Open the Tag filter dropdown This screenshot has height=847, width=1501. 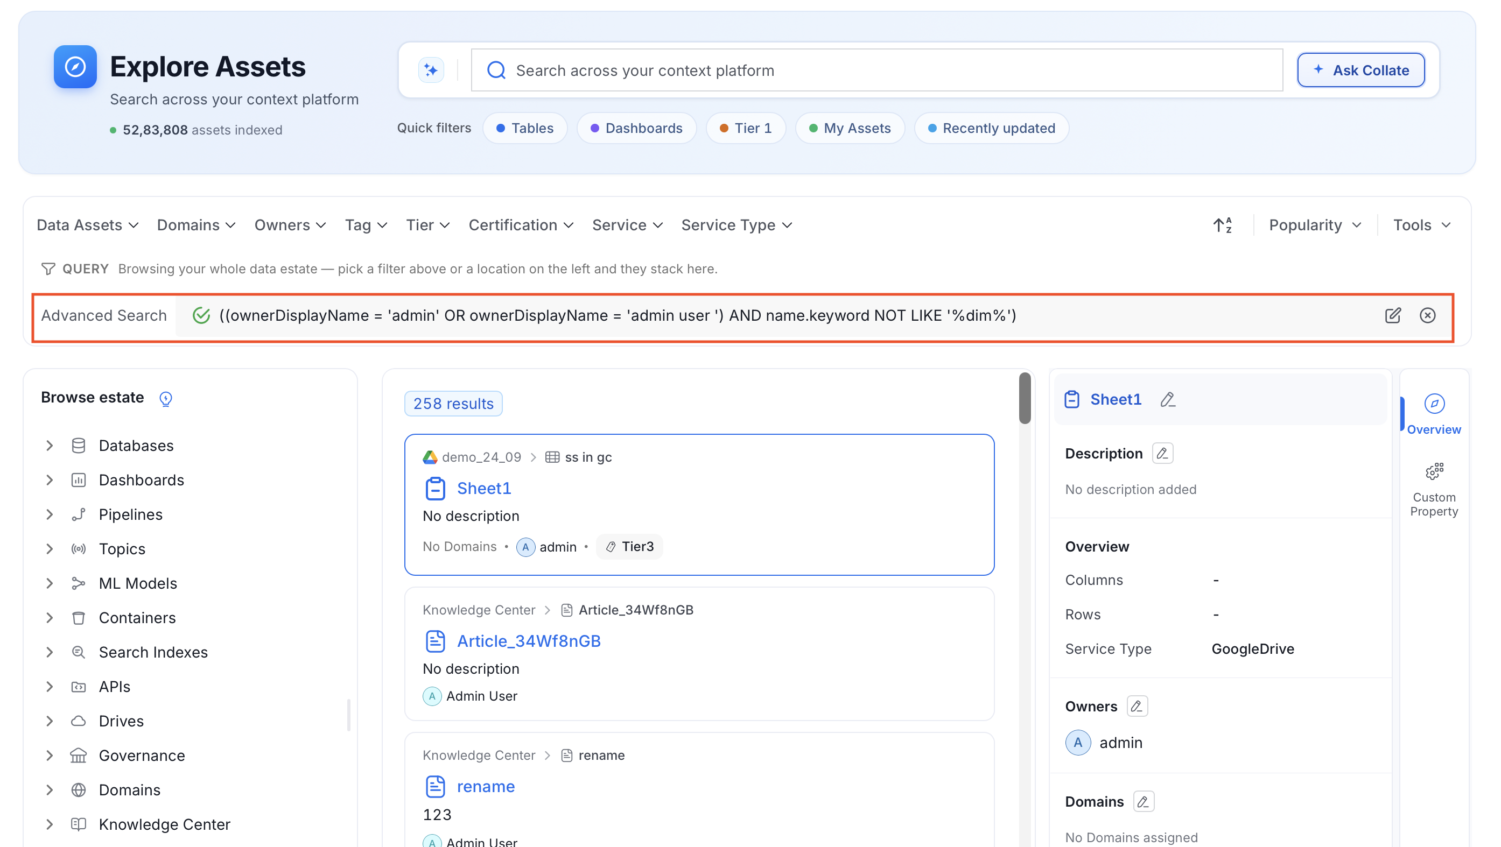coord(366,225)
